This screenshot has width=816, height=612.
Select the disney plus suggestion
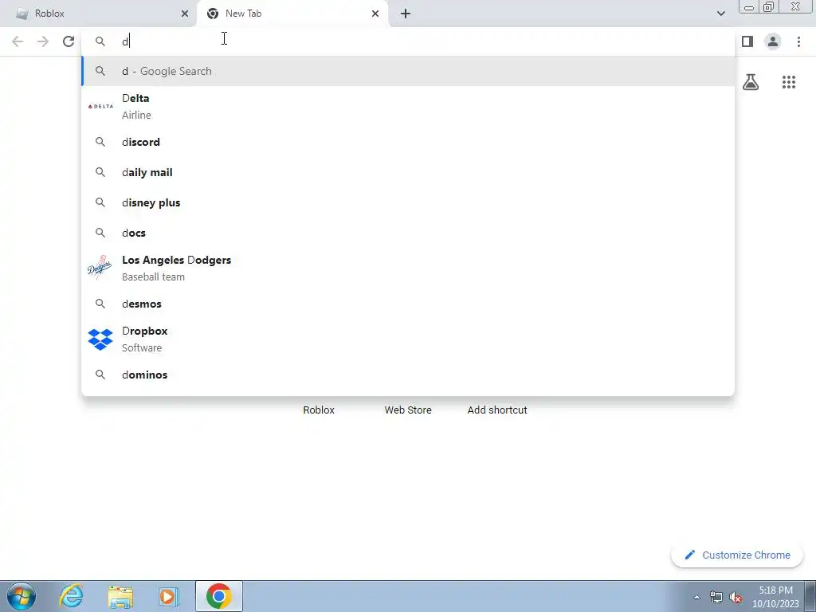coord(408,202)
